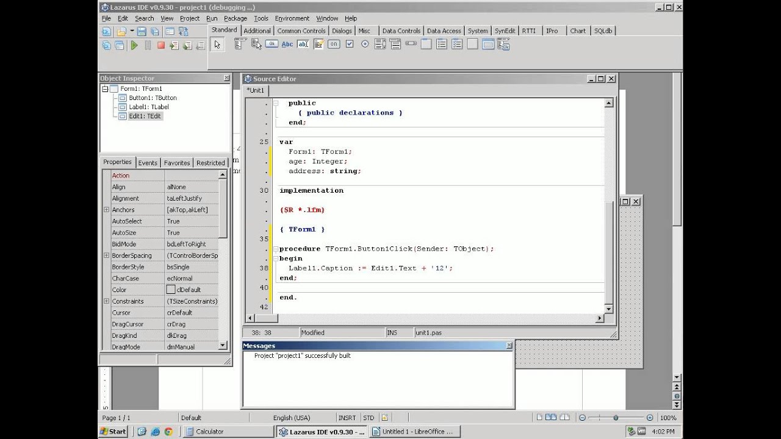Select the TActionList component icon
The image size is (781, 439).
point(503,44)
